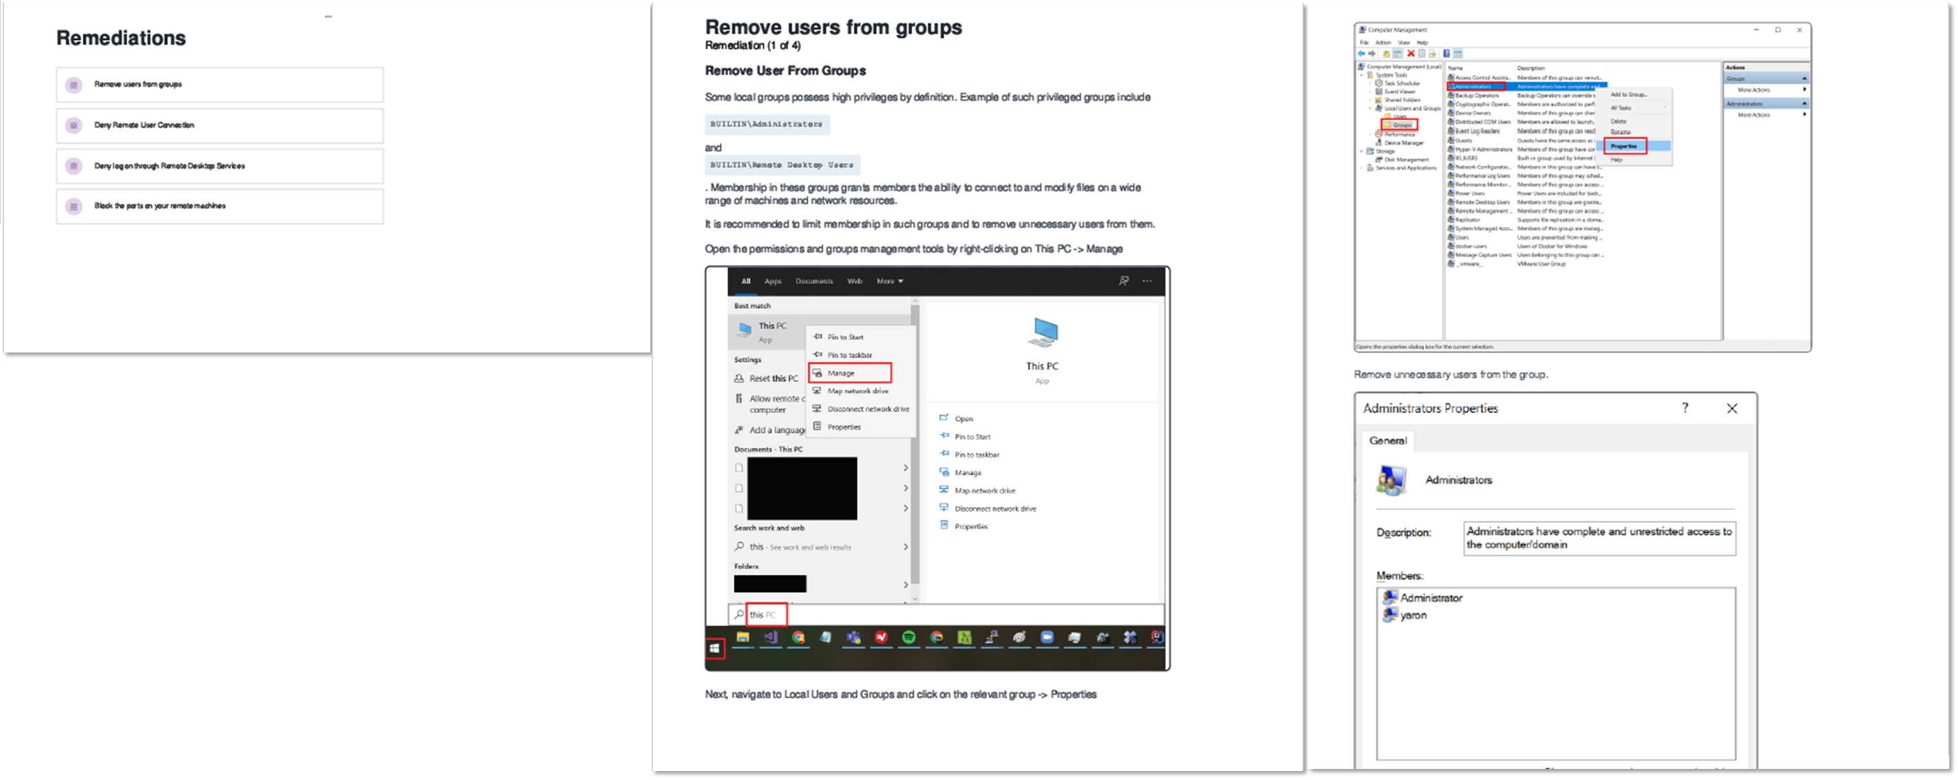Click the Windows Start button in taskbar
The width and height of the screenshot is (1958, 780).
click(714, 649)
